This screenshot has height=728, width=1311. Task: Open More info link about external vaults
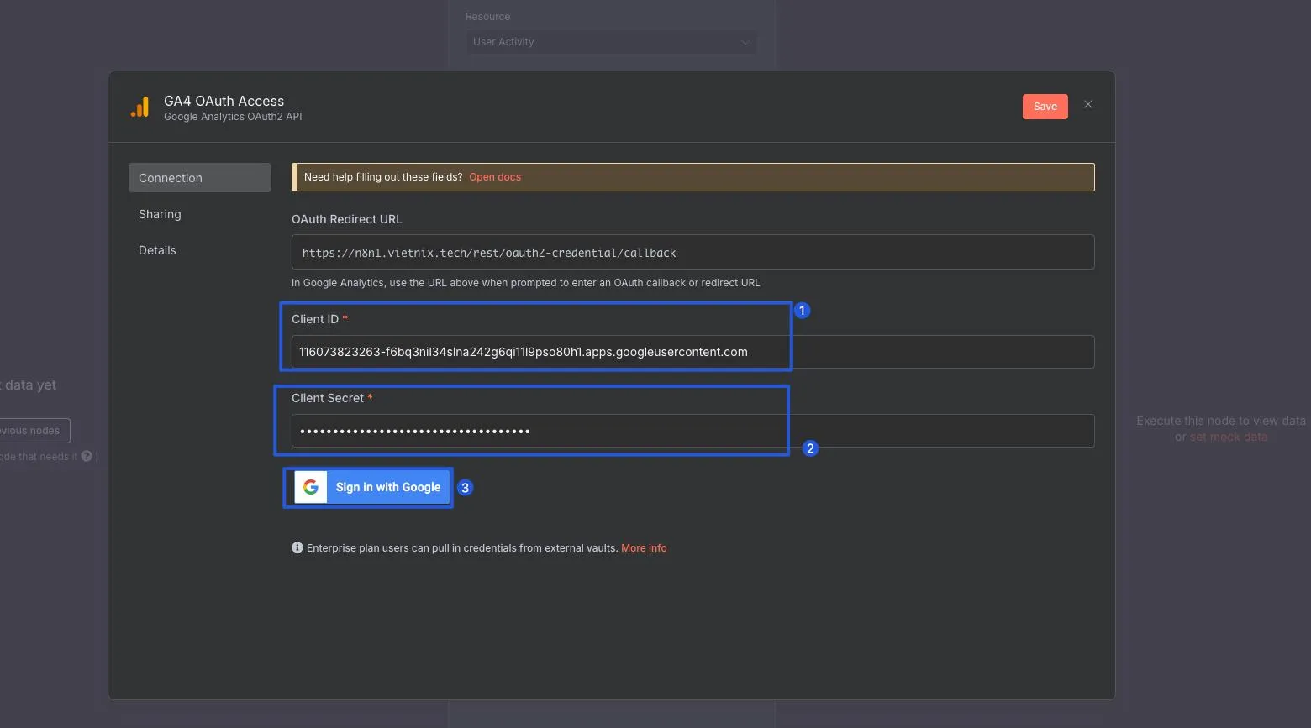[x=644, y=548]
